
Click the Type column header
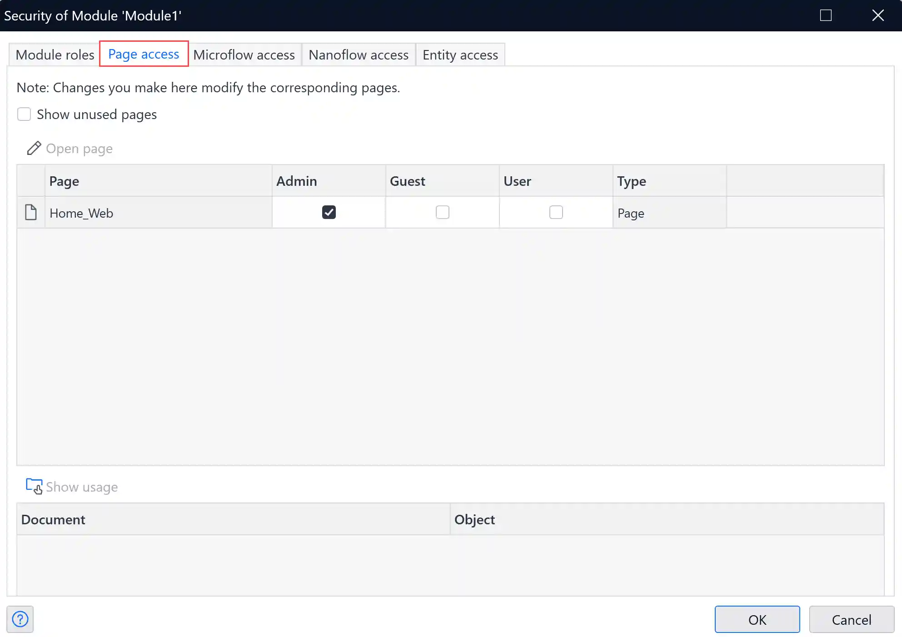(632, 180)
